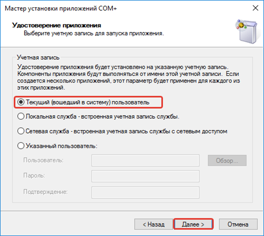Open the Обзор... browse button
Viewport: 264px width, 236px height.
coord(227,161)
